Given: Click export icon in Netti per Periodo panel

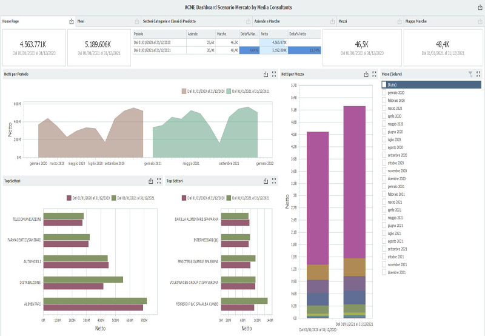Looking at the screenshot, I should pyautogui.click(x=266, y=75).
